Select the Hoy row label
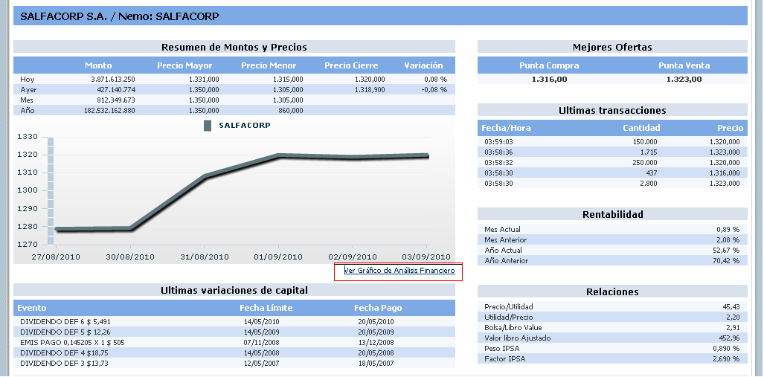The width and height of the screenshot is (764, 377). tap(28, 79)
